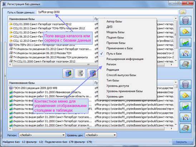
Task: Select row 'Индексы по видам работ 01.2000 Санкт-Петербург эталон'
Action: 50,125
